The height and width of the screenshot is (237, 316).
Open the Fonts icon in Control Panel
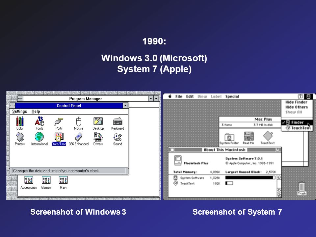coord(39,123)
